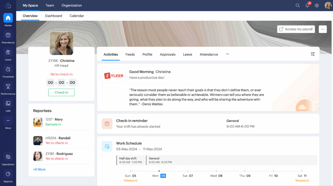This screenshot has width=333, height=186.
Task: Click the notifications bell icon
Action: click(307, 6)
